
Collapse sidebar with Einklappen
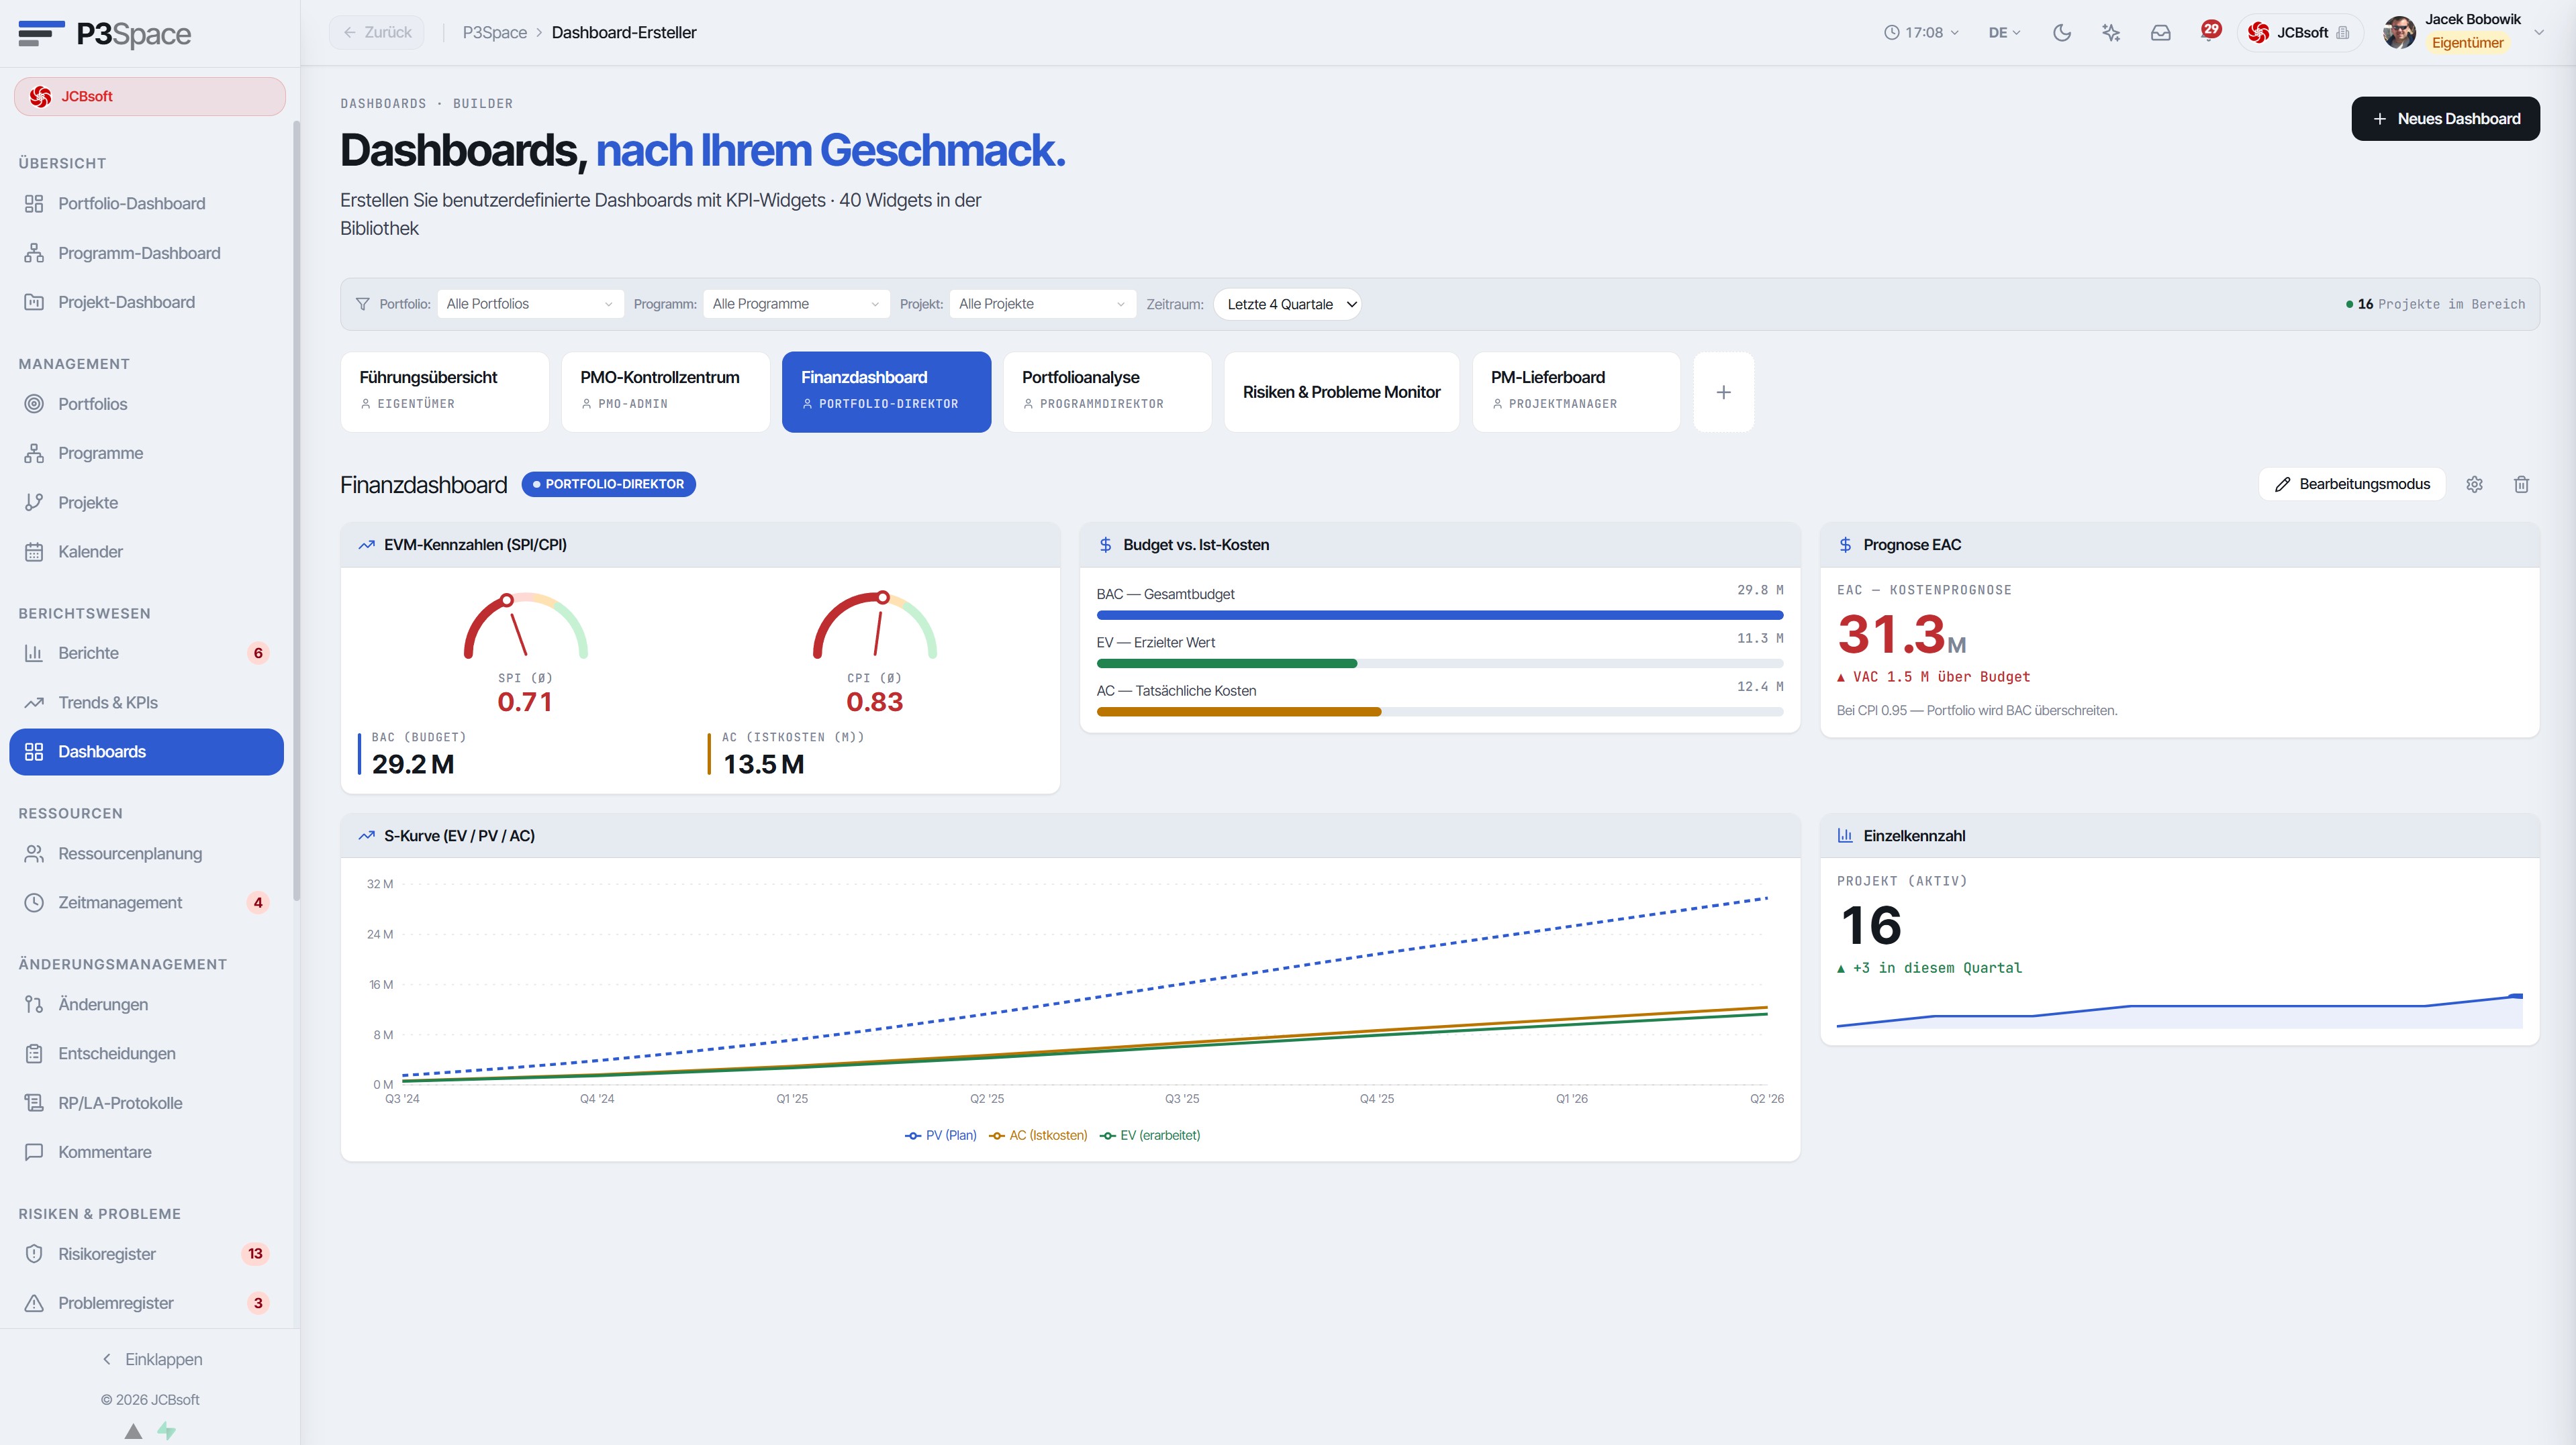click(152, 1360)
